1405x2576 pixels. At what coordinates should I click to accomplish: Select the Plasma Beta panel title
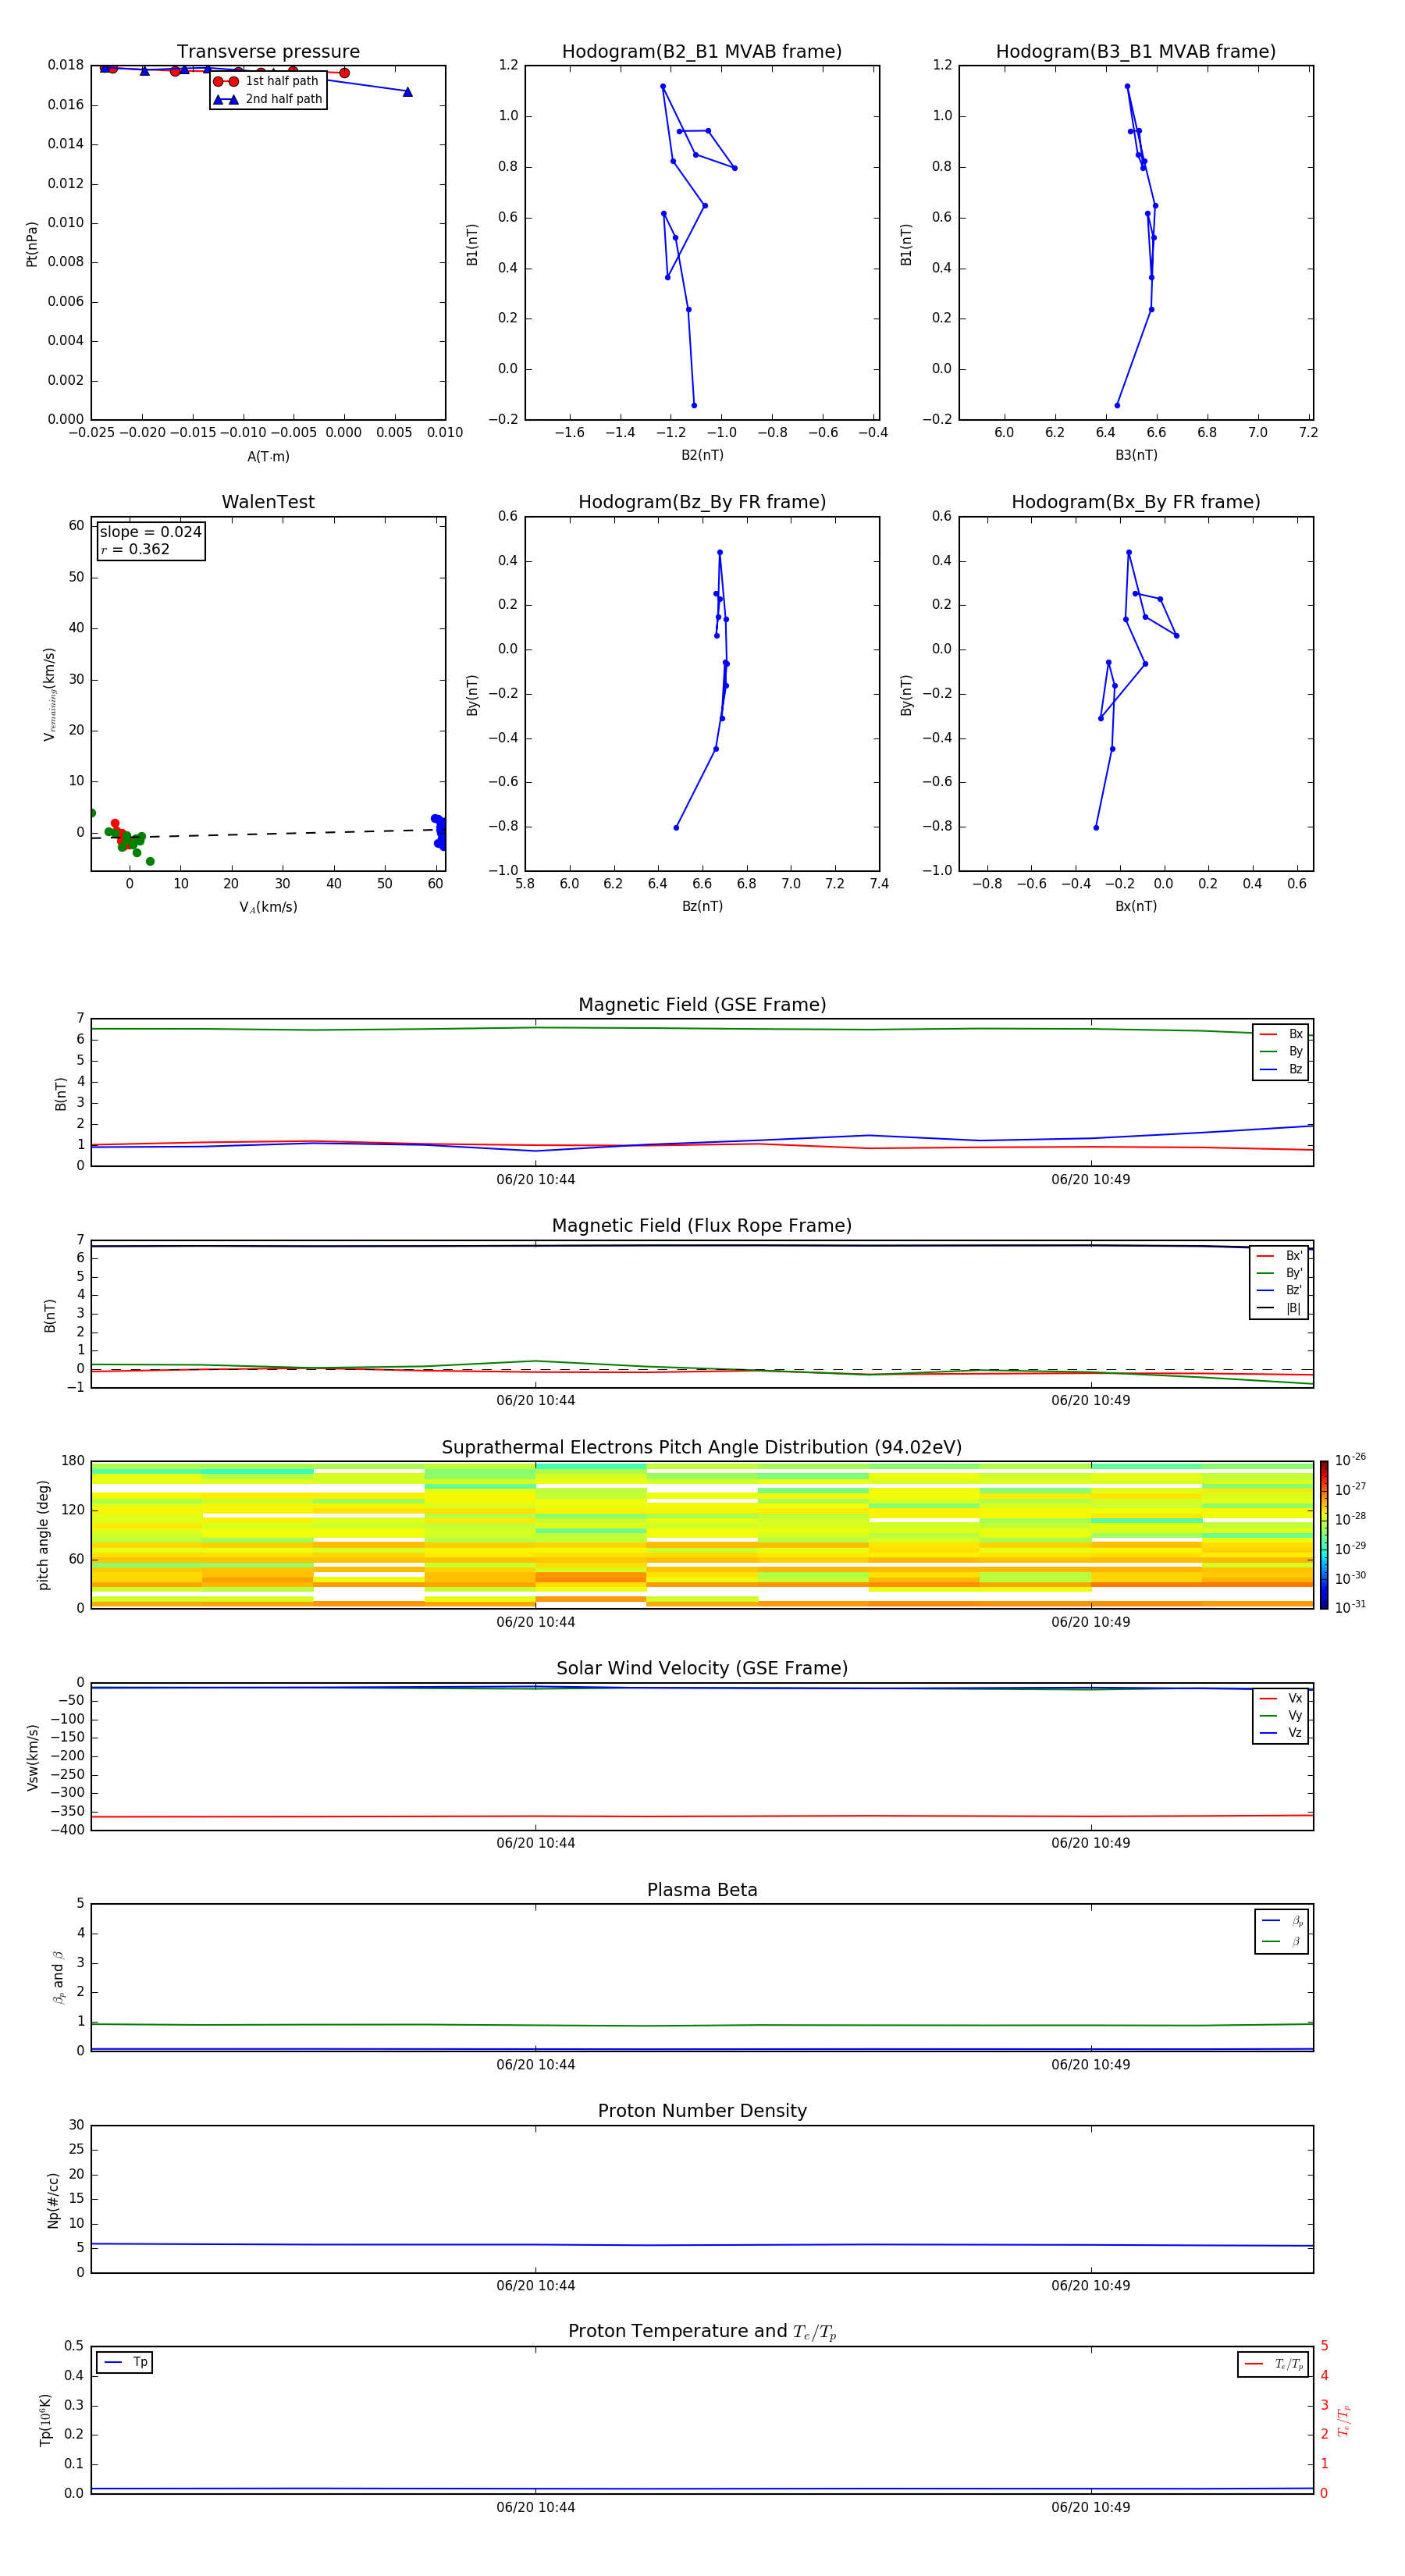(701, 1890)
